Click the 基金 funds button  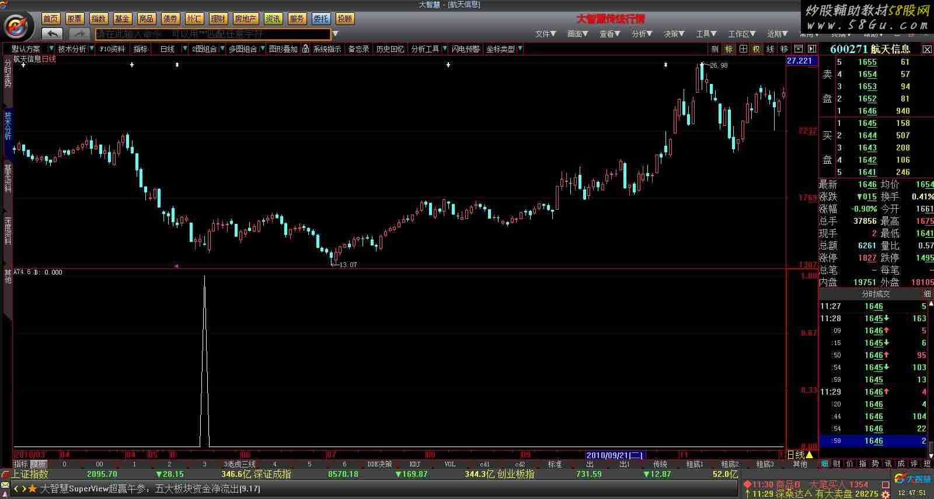coord(123,19)
